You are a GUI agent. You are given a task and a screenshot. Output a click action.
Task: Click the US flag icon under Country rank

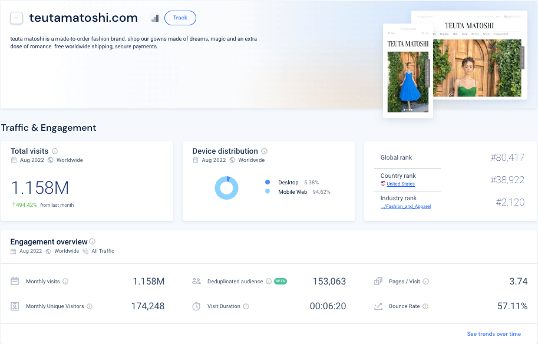(383, 184)
